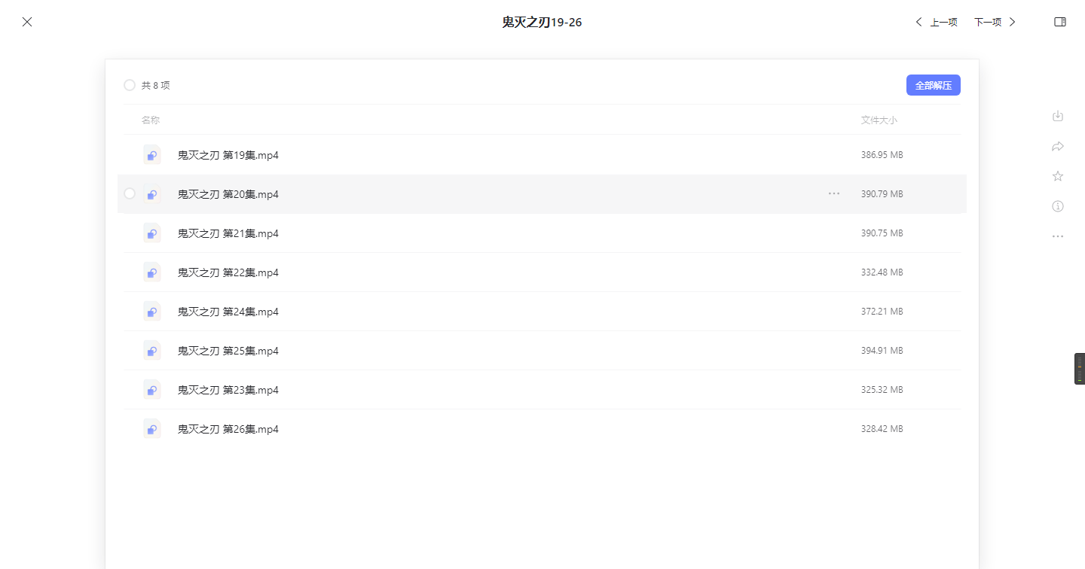Click the file icon for 第19集.mp4
Screen dimensions: 1085x569
(x=152, y=155)
